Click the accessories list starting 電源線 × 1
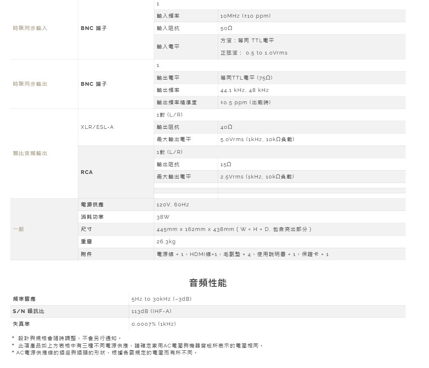Image resolution: width=429 pixels, height=368 pixels. pyautogui.click(x=243, y=254)
